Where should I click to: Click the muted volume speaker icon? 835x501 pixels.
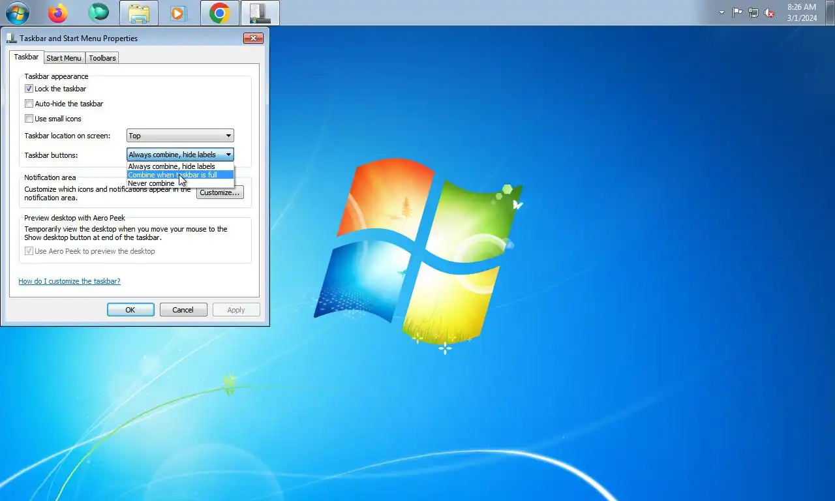[770, 12]
